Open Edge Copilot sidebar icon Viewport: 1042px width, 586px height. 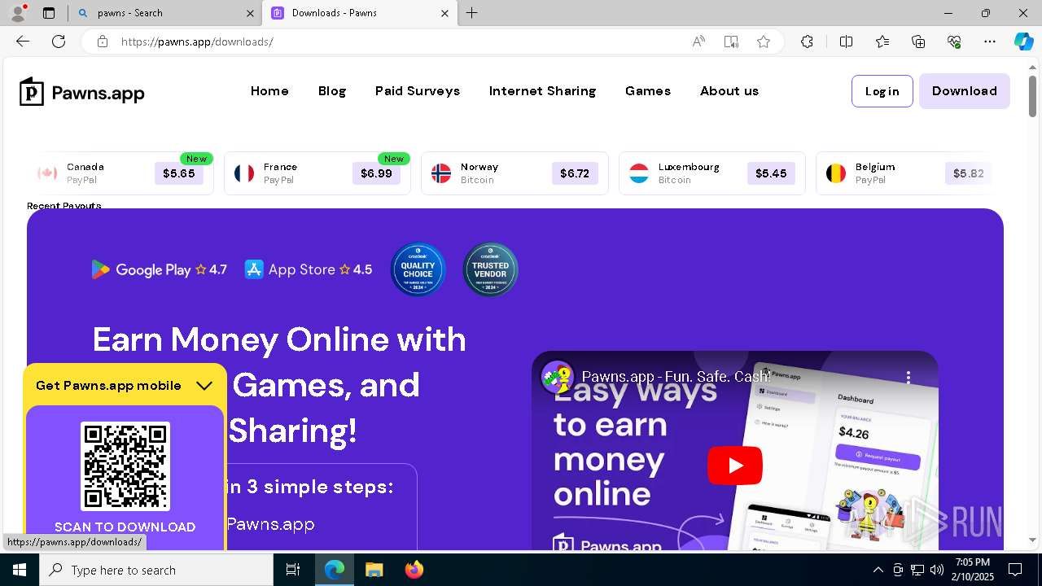(1023, 42)
